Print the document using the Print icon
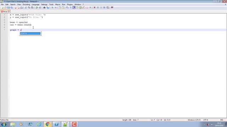Screen dimensions: 227x127 tap(21, 7)
